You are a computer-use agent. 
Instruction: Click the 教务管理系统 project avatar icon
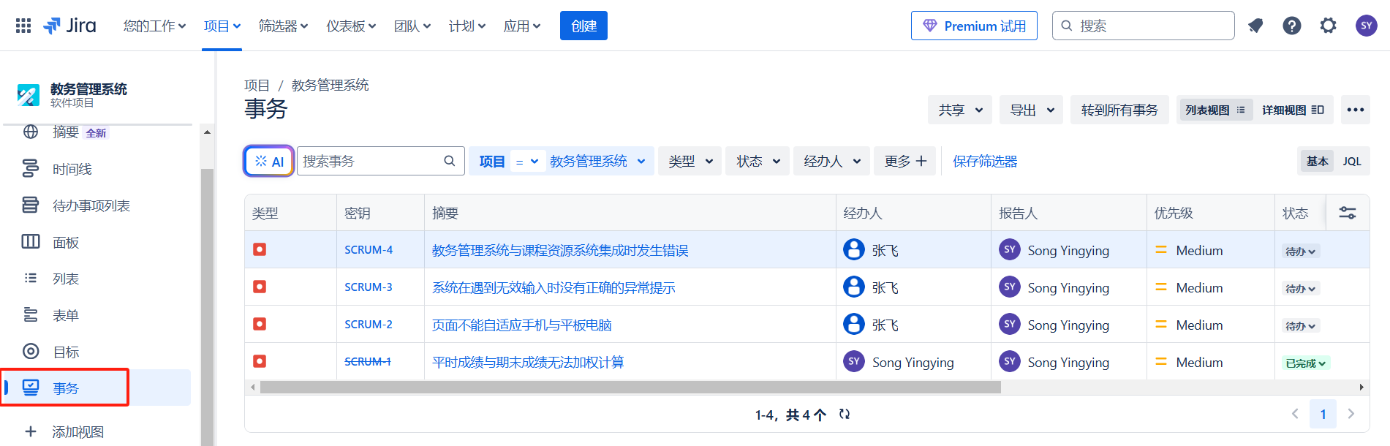[x=29, y=95]
